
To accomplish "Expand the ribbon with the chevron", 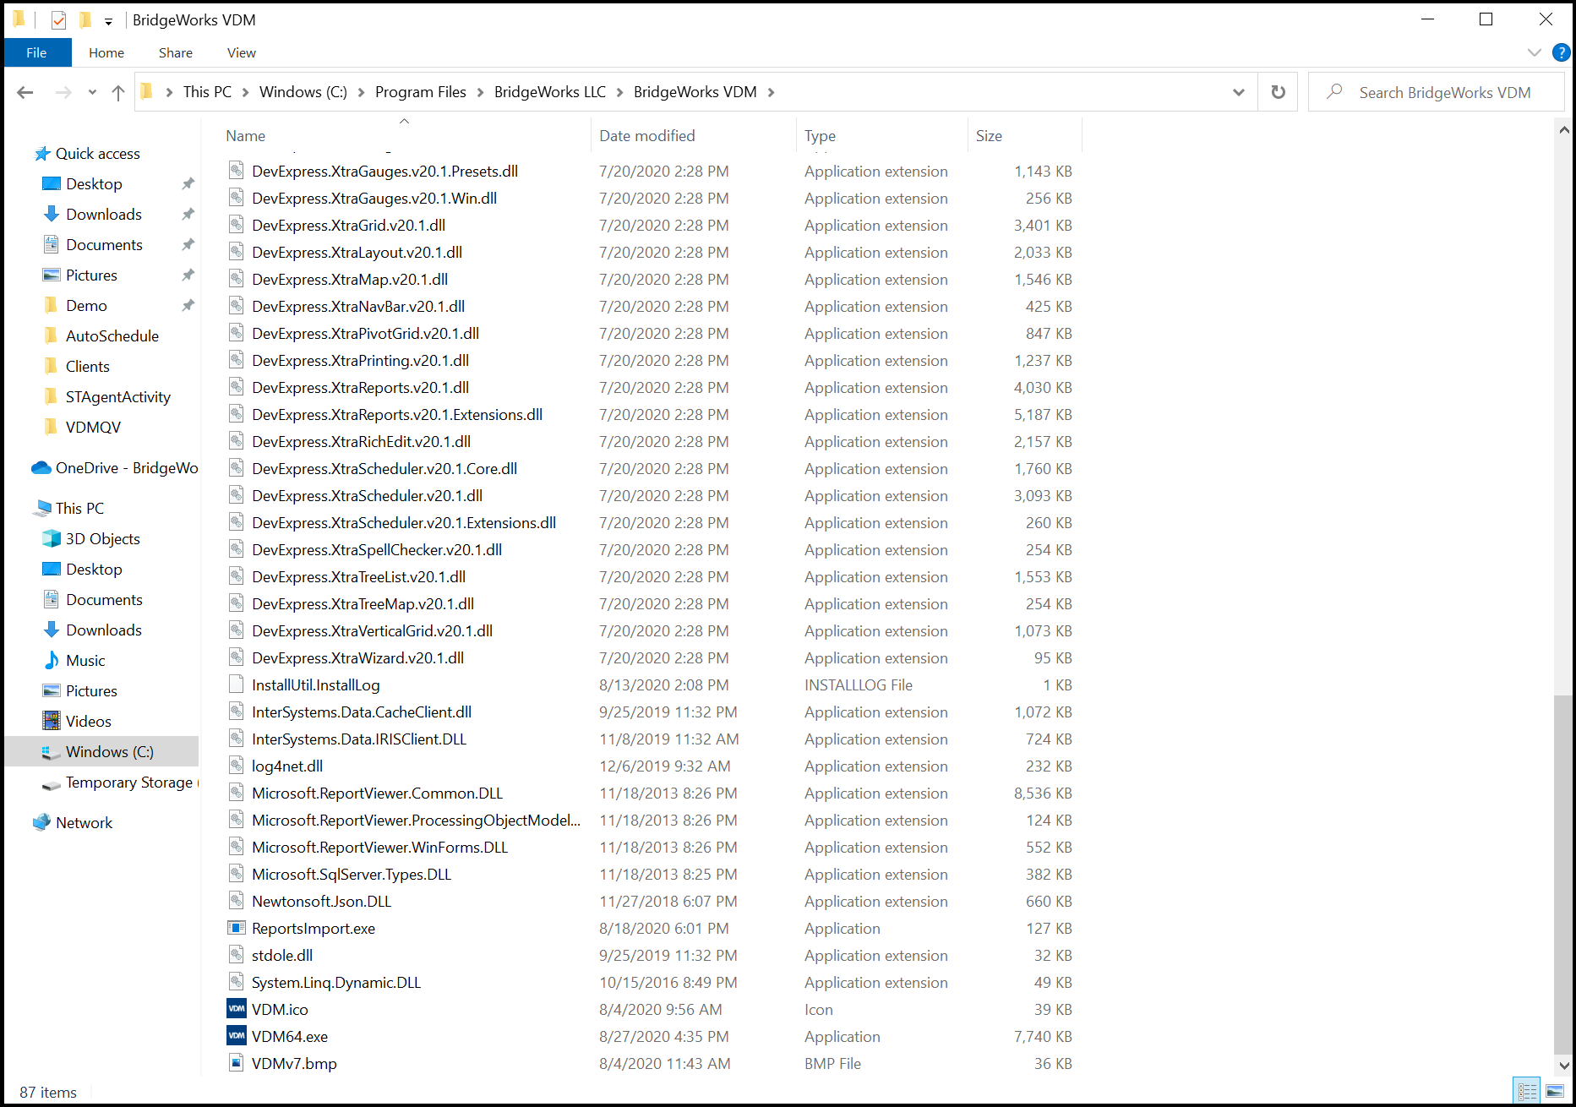I will tap(1535, 52).
